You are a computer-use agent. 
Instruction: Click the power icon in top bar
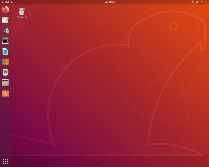point(202,2)
